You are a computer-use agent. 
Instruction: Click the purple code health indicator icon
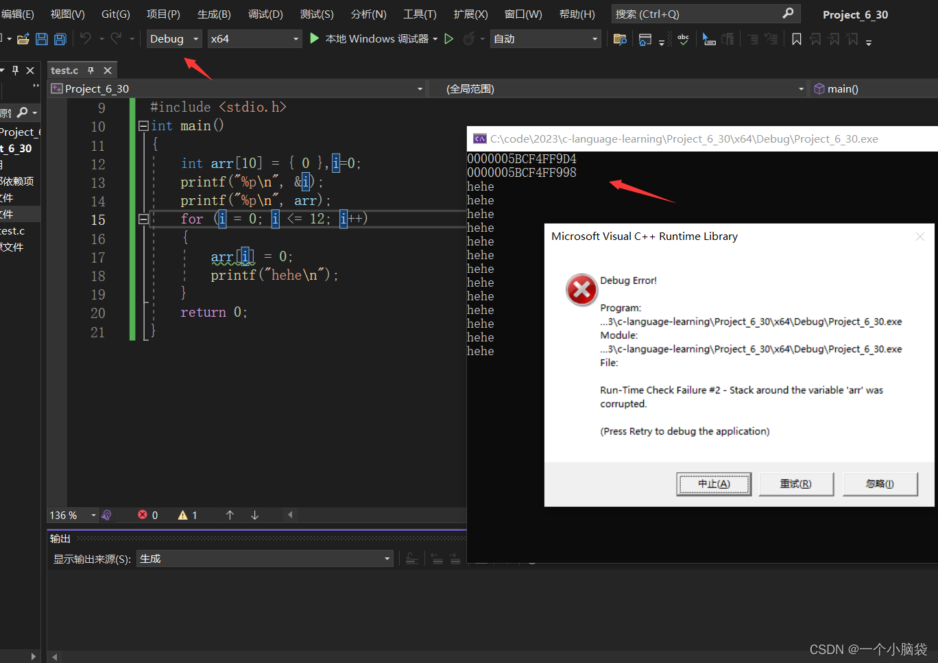[x=106, y=515]
